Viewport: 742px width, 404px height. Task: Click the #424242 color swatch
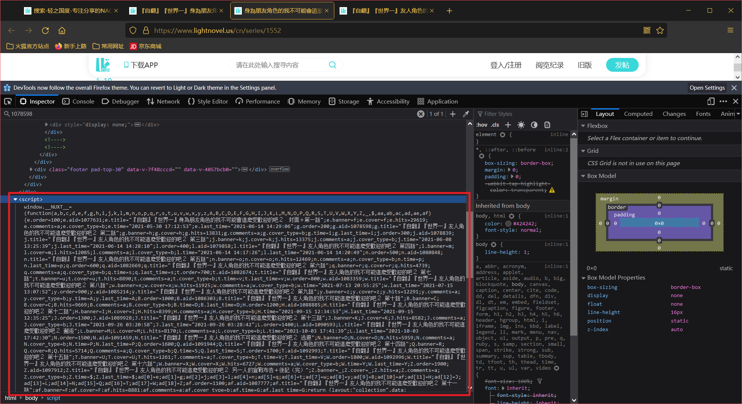508,224
